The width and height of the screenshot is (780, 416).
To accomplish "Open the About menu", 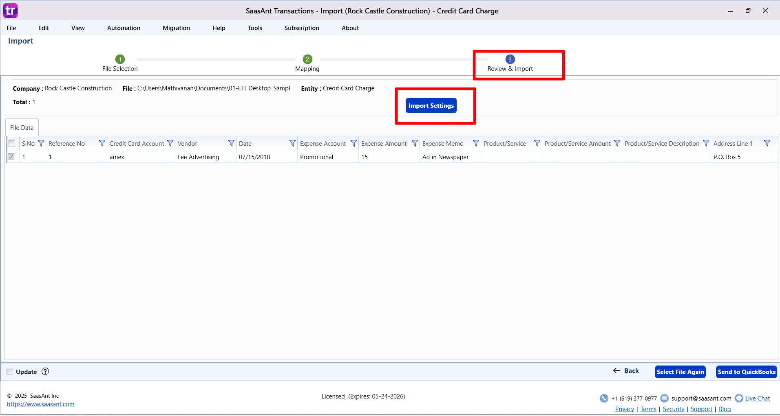I will 350,28.
